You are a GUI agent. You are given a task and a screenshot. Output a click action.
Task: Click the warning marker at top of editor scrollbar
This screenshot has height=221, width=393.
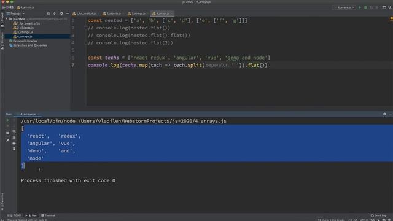click(x=391, y=19)
